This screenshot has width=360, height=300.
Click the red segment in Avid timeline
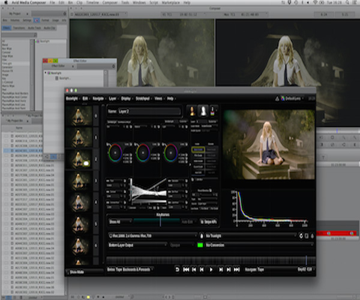(337, 233)
